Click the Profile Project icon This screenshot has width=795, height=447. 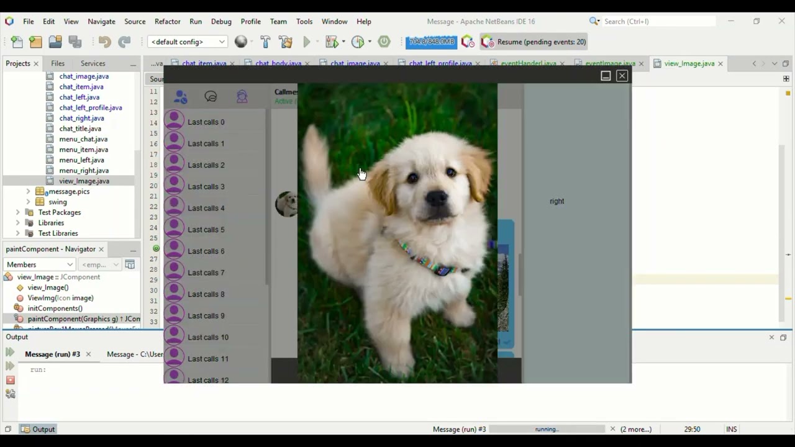pyautogui.click(x=358, y=42)
